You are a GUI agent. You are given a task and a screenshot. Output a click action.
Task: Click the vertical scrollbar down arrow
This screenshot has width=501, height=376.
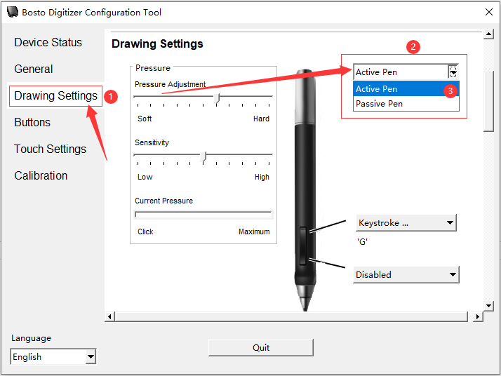(488, 306)
